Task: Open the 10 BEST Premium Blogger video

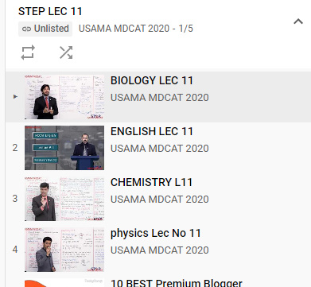Action: tap(177, 283)
